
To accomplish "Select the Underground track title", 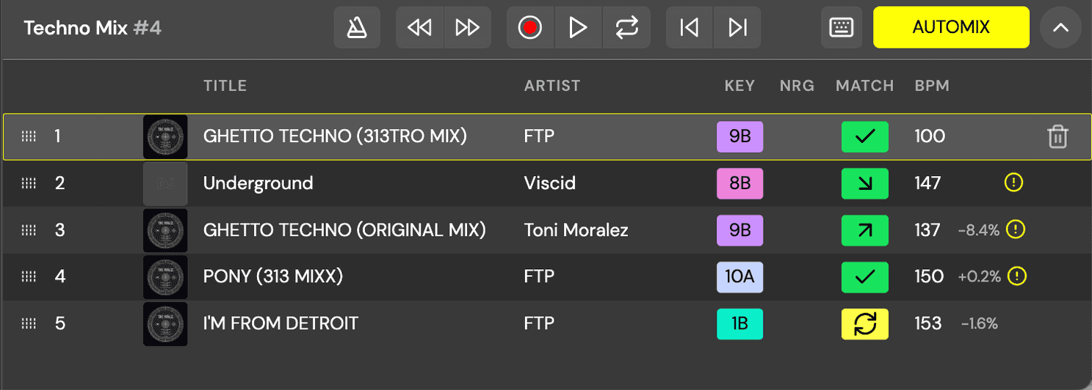I will coord(258,183).
